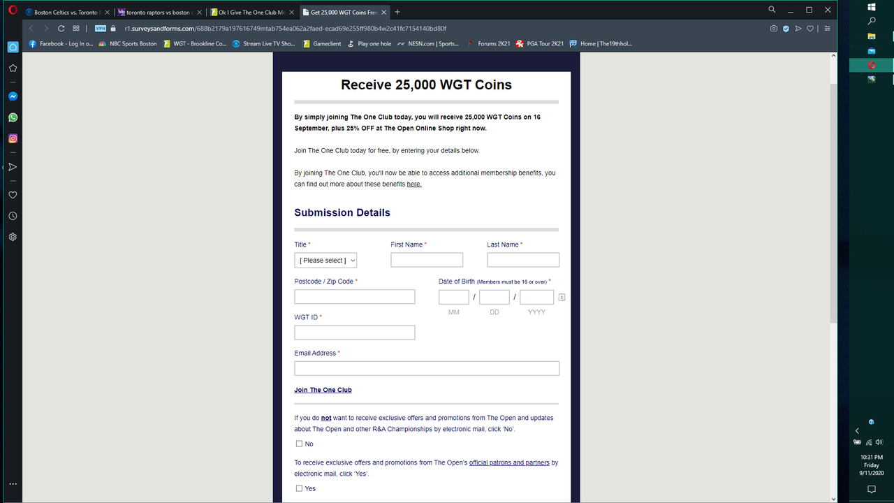Open Easy Setup sliders icon
894x503 pixels.
click(x=828, y=29)
